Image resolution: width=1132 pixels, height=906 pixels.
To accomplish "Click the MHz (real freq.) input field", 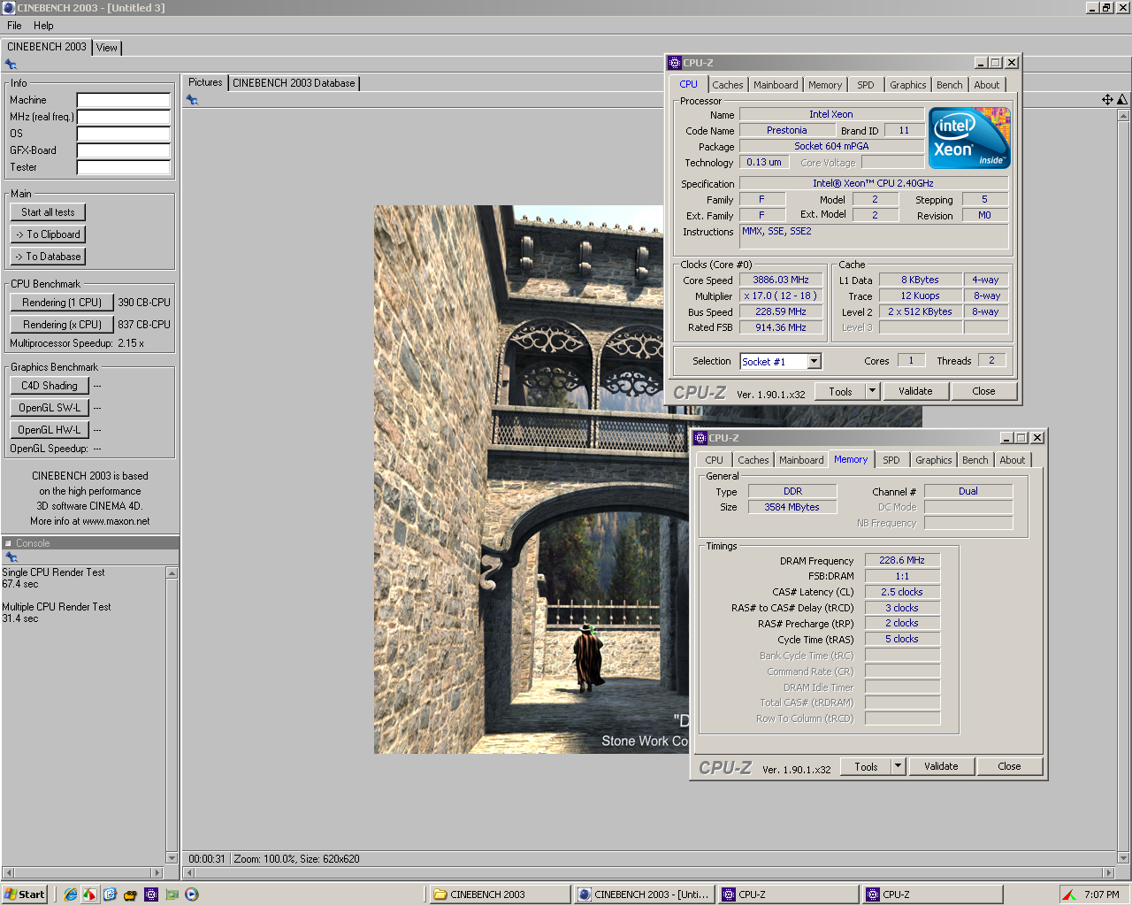I will coord(124,117).
